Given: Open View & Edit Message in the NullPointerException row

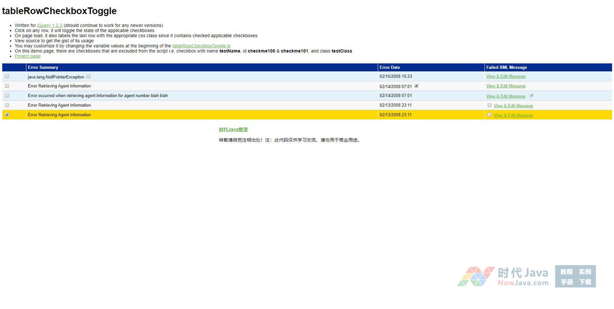Looking at the screenshot, I should [505, 77].
